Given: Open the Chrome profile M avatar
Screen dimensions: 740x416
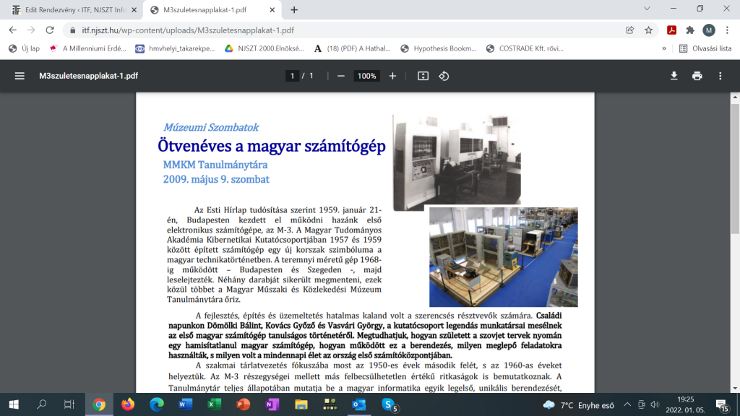Looking at the screenshot, I should pyautogui.click(x=708, y=30).
